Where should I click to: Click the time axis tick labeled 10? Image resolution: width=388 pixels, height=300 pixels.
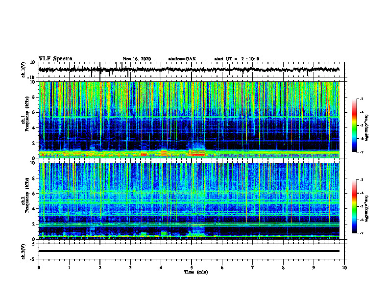[344, 268]
